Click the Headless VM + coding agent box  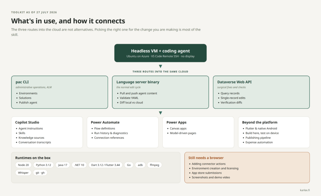[160, 53]
